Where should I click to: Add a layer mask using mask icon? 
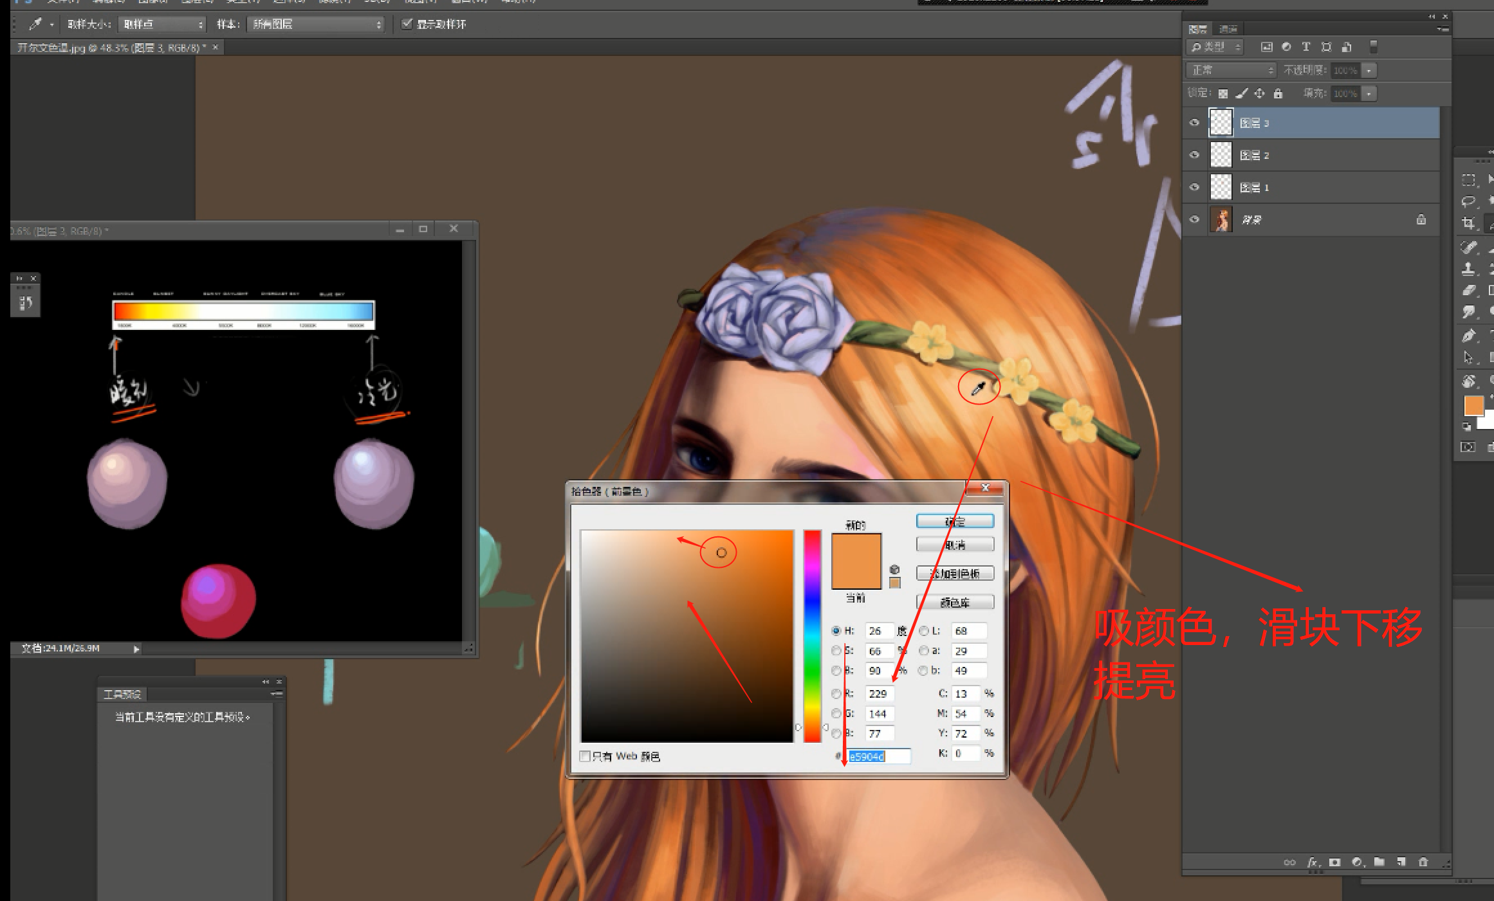coord(1334,862)
